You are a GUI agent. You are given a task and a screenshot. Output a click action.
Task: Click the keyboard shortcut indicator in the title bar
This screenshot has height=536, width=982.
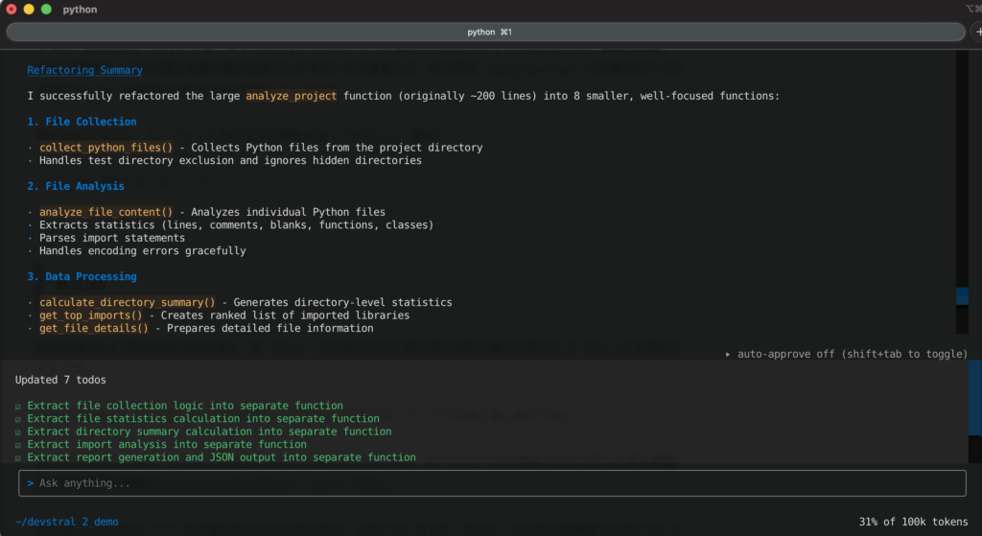[972, 9]
